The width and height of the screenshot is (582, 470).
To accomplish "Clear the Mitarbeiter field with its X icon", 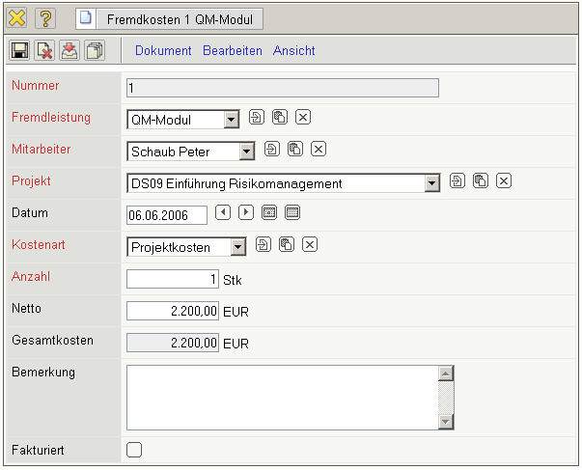I will click(x=319, y=150).
